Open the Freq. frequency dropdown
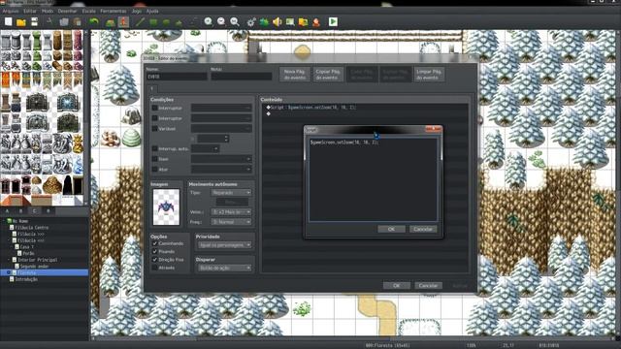This screenshot has width=621, height=349. pyautogui.click(x=231, y=222)
